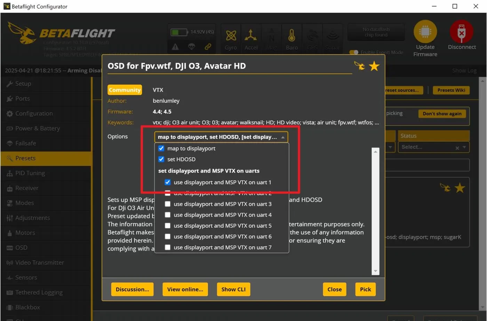Check displayport and MSP VTX on uart 7
The image size is (487, 321).
click(x=168, y=247)
